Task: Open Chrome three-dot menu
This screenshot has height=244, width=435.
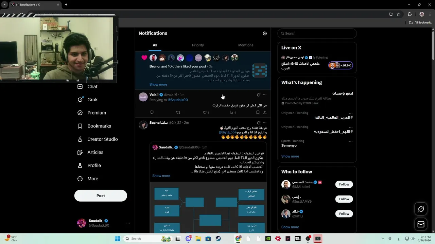Action: click(430, 14)
